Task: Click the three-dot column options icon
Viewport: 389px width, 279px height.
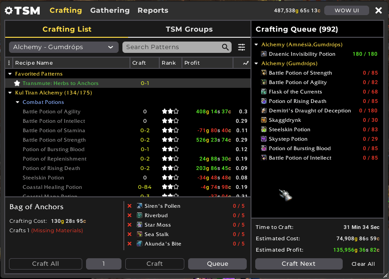Action: tap(9, 63)
